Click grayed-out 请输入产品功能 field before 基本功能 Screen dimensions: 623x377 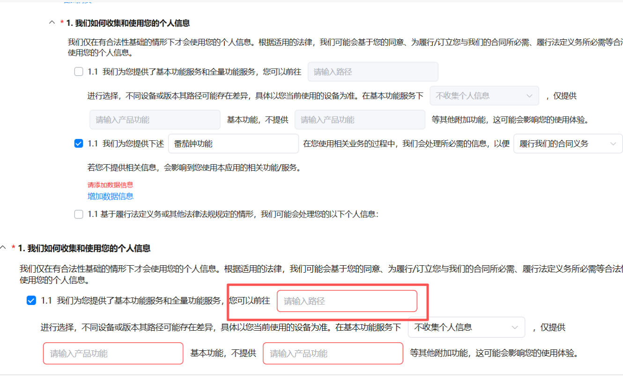[155, 120]
